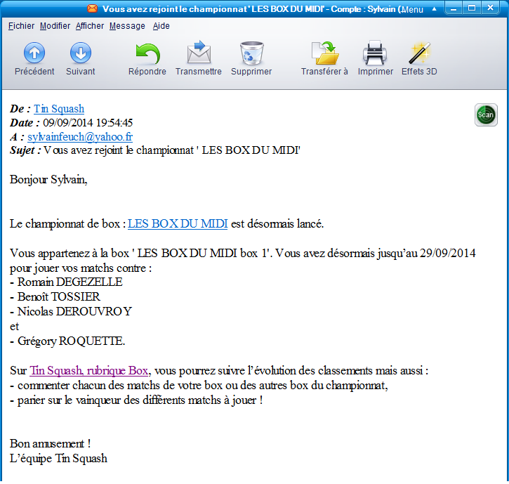Click the line about parier sur le vainqueur
Image resolution: width=509 pixels, height=484 pixels.
[x=136, y=400]
